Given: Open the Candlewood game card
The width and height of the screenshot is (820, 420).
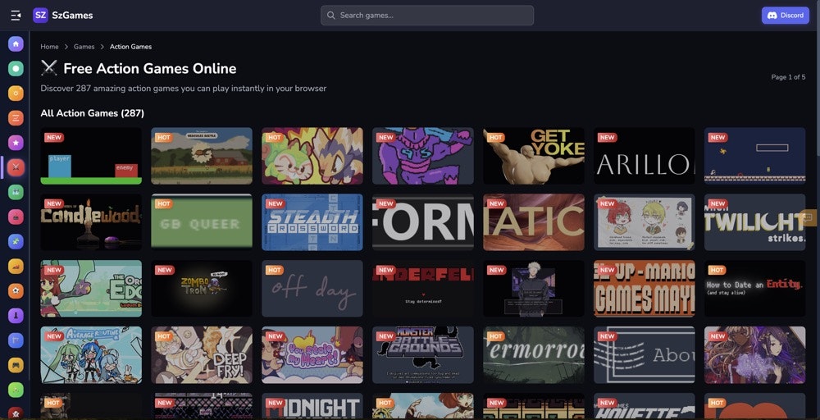Looking at the screenshot, I should click(91, 222).
